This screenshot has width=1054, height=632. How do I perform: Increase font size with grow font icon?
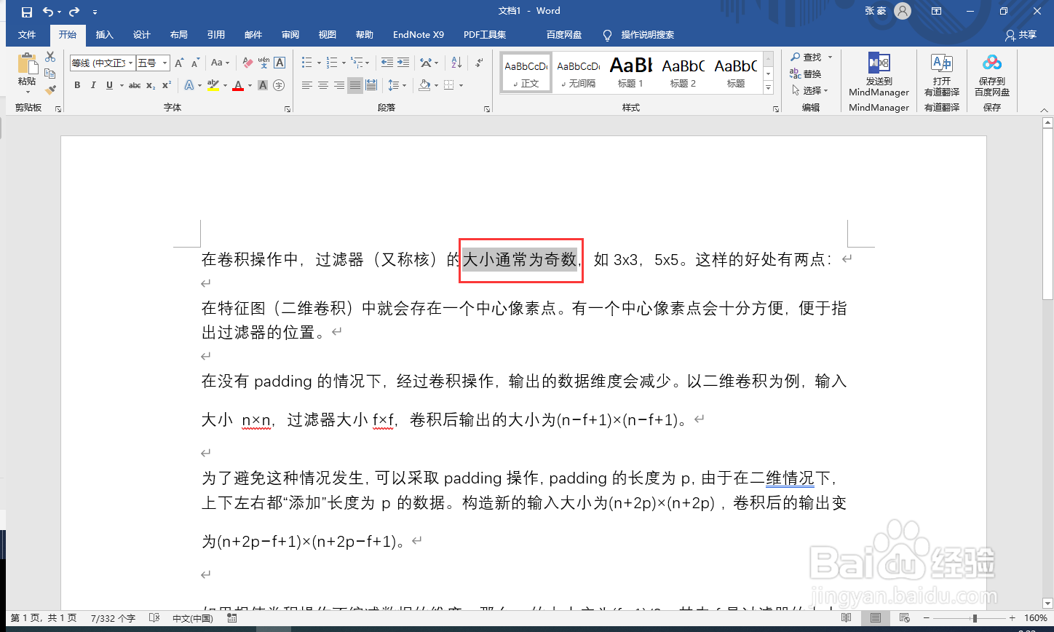(179, 63)
